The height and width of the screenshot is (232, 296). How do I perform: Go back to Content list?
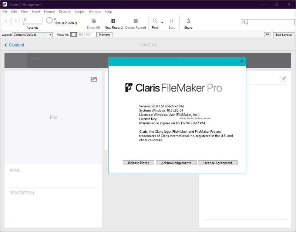coord(14,45)
